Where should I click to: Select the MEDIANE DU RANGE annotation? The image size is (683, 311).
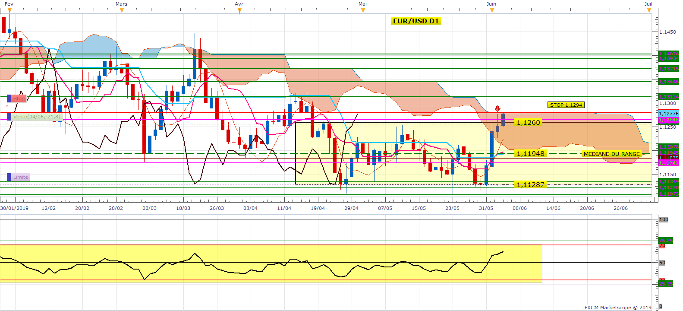point(611,154)
